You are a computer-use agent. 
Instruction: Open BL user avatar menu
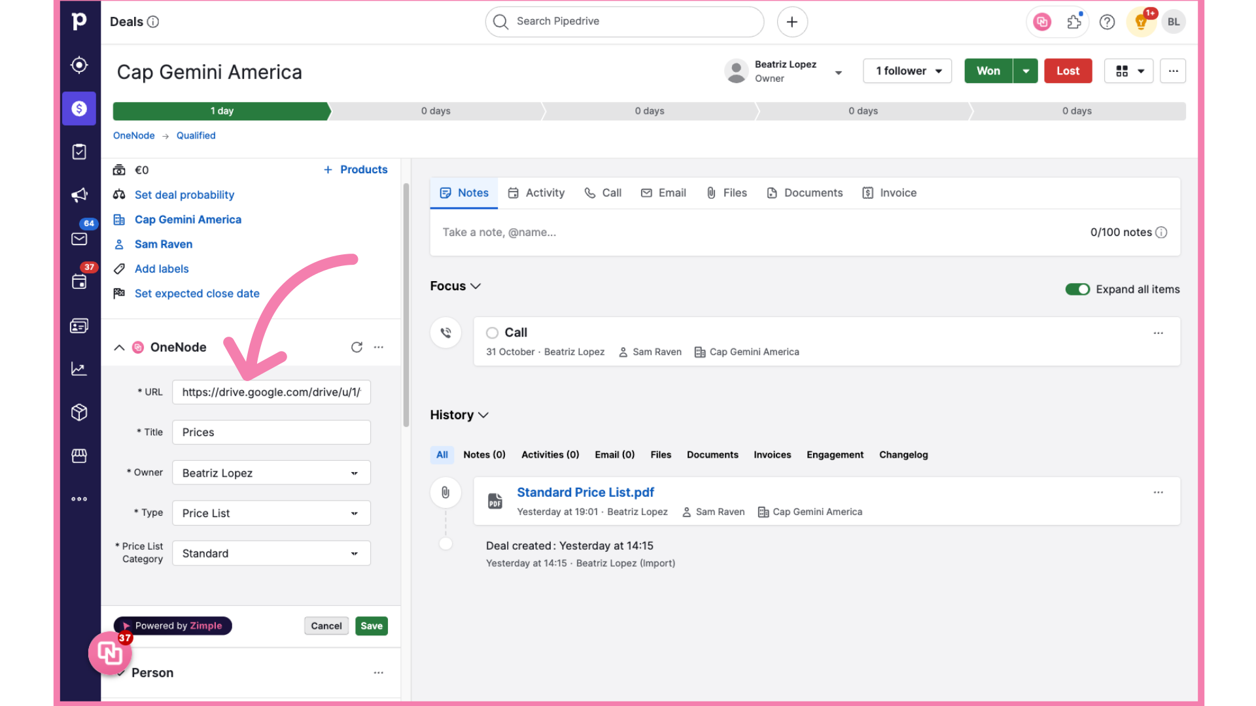point(1174,22)
